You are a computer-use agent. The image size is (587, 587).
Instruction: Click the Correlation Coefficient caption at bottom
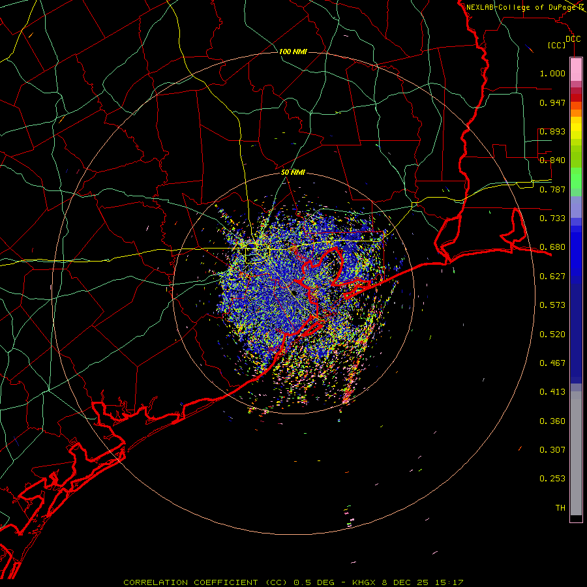point(293,582)
